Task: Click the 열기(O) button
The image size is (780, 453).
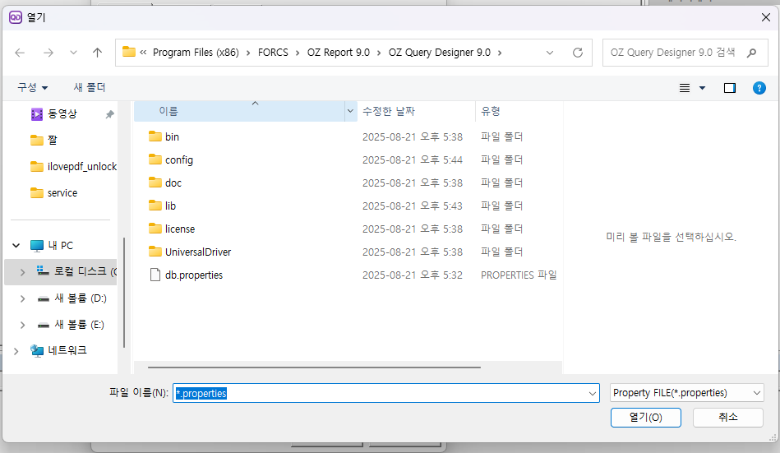Action: click(646, 417)
